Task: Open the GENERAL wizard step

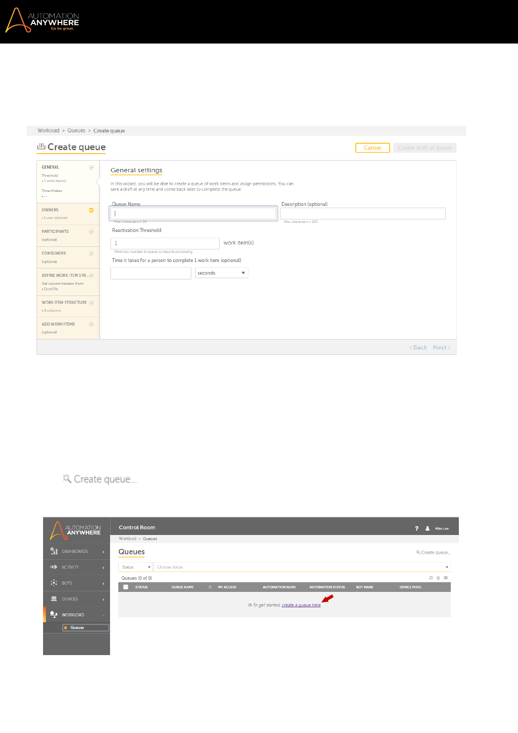Action: pyautogui.click(x=68, y=182)
